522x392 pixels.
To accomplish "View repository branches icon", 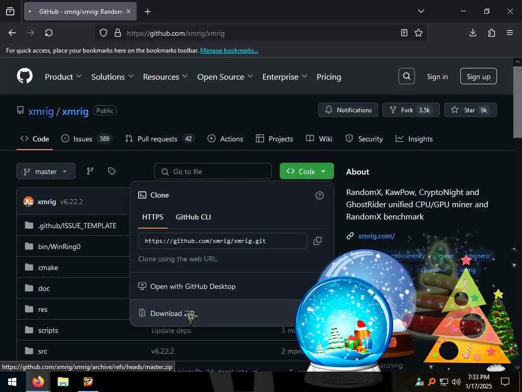I will 90,171.
